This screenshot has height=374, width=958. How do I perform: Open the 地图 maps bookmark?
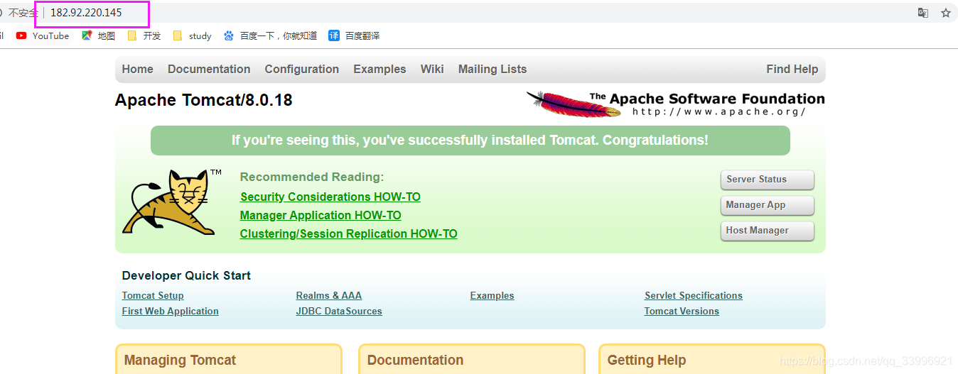98,35
